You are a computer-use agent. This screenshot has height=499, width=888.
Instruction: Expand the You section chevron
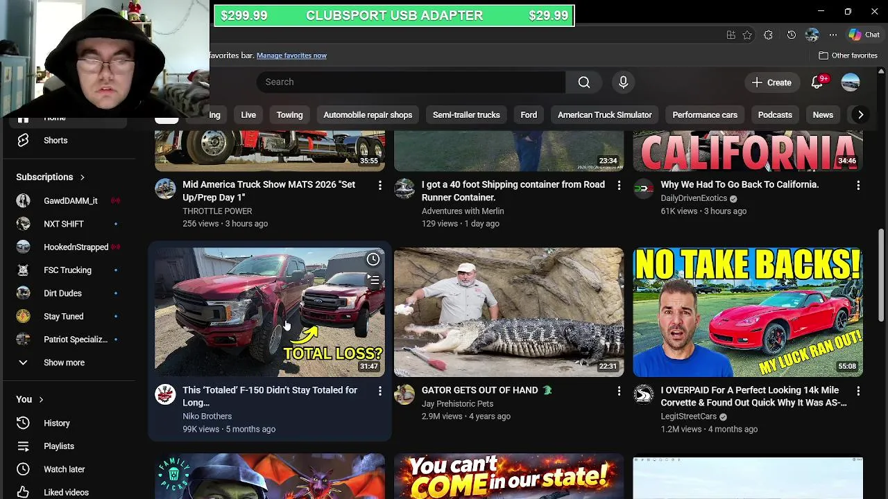(x=41, y=400)
